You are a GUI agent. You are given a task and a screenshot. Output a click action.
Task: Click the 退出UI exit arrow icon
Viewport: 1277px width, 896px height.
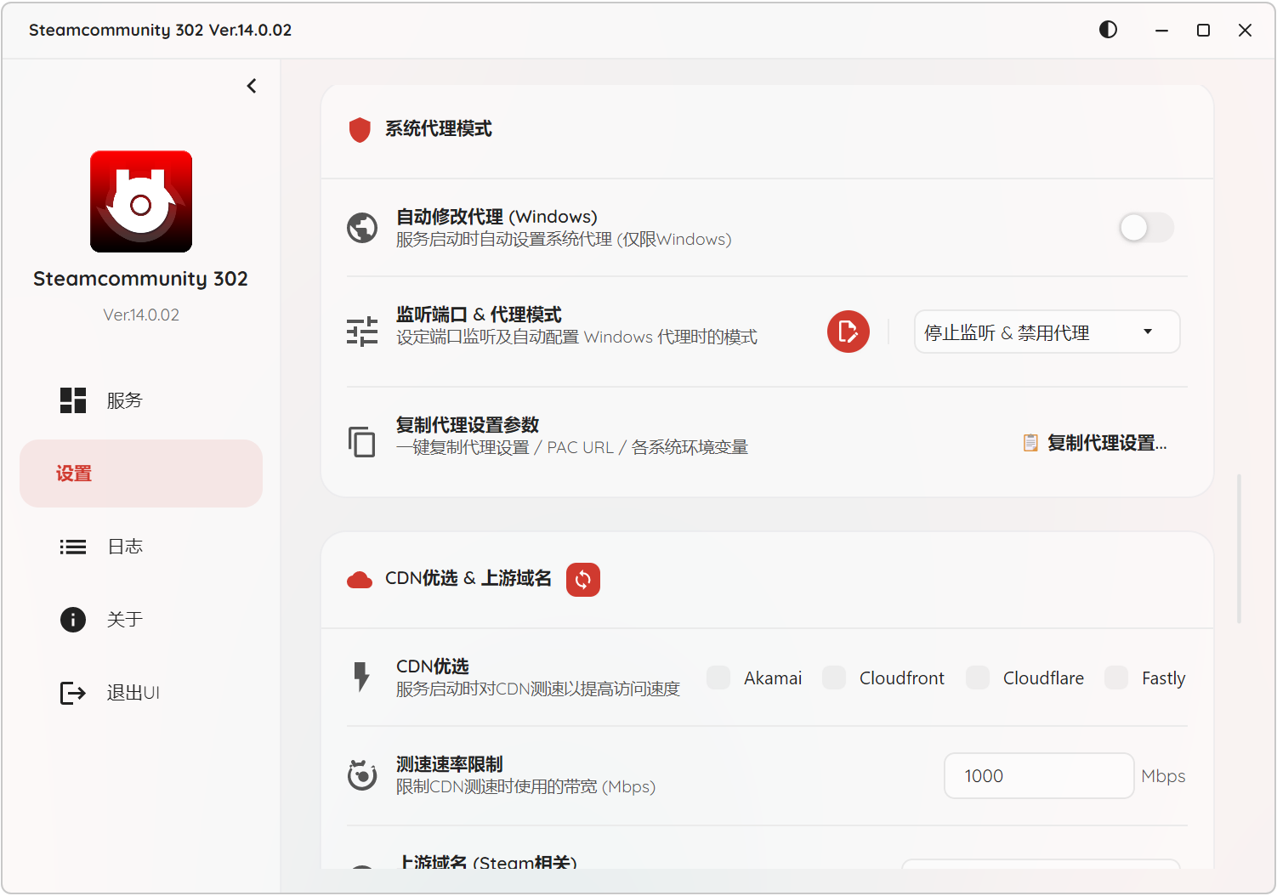[73, 693]
